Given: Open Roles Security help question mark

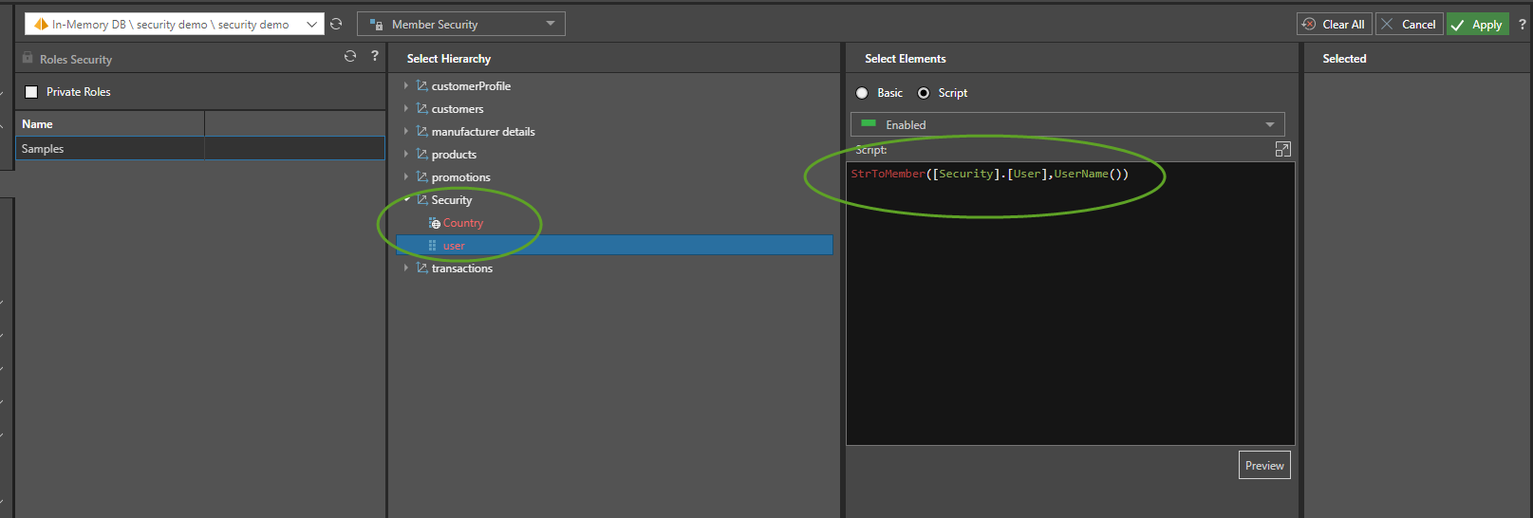Looking at the screenshot, I should [375, 56].
